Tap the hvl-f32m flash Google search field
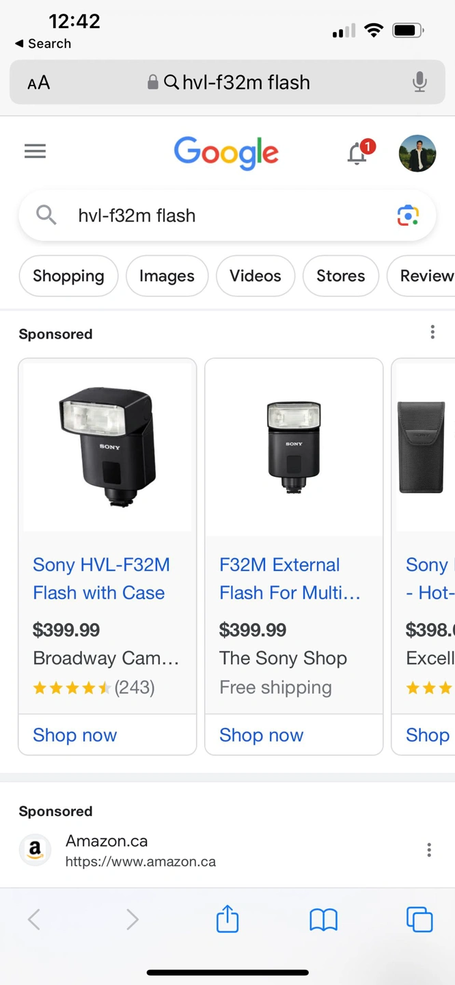The image size is (455, 985). [x=205, y=215]
